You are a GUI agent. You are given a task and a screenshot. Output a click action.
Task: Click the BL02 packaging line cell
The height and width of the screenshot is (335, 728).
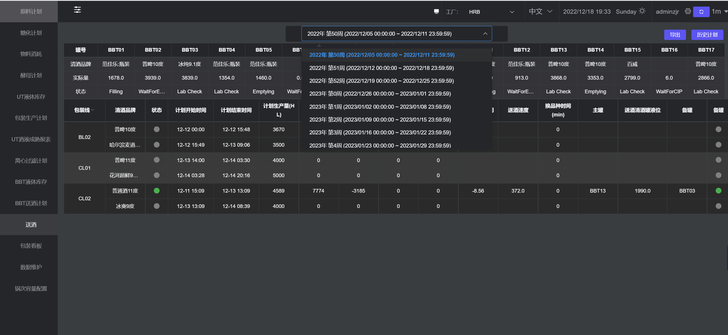tap(84, 137)
